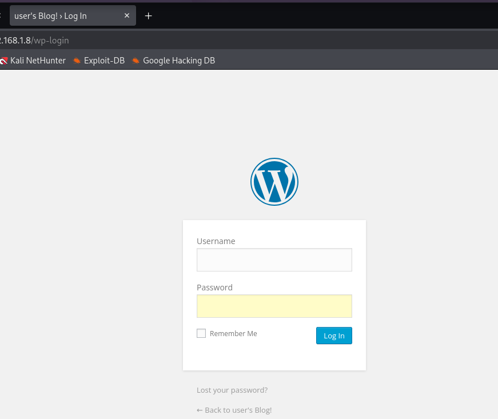Go back to user's Blog! link
This screenshot has height=419, width=498.
tap(234, 410)
